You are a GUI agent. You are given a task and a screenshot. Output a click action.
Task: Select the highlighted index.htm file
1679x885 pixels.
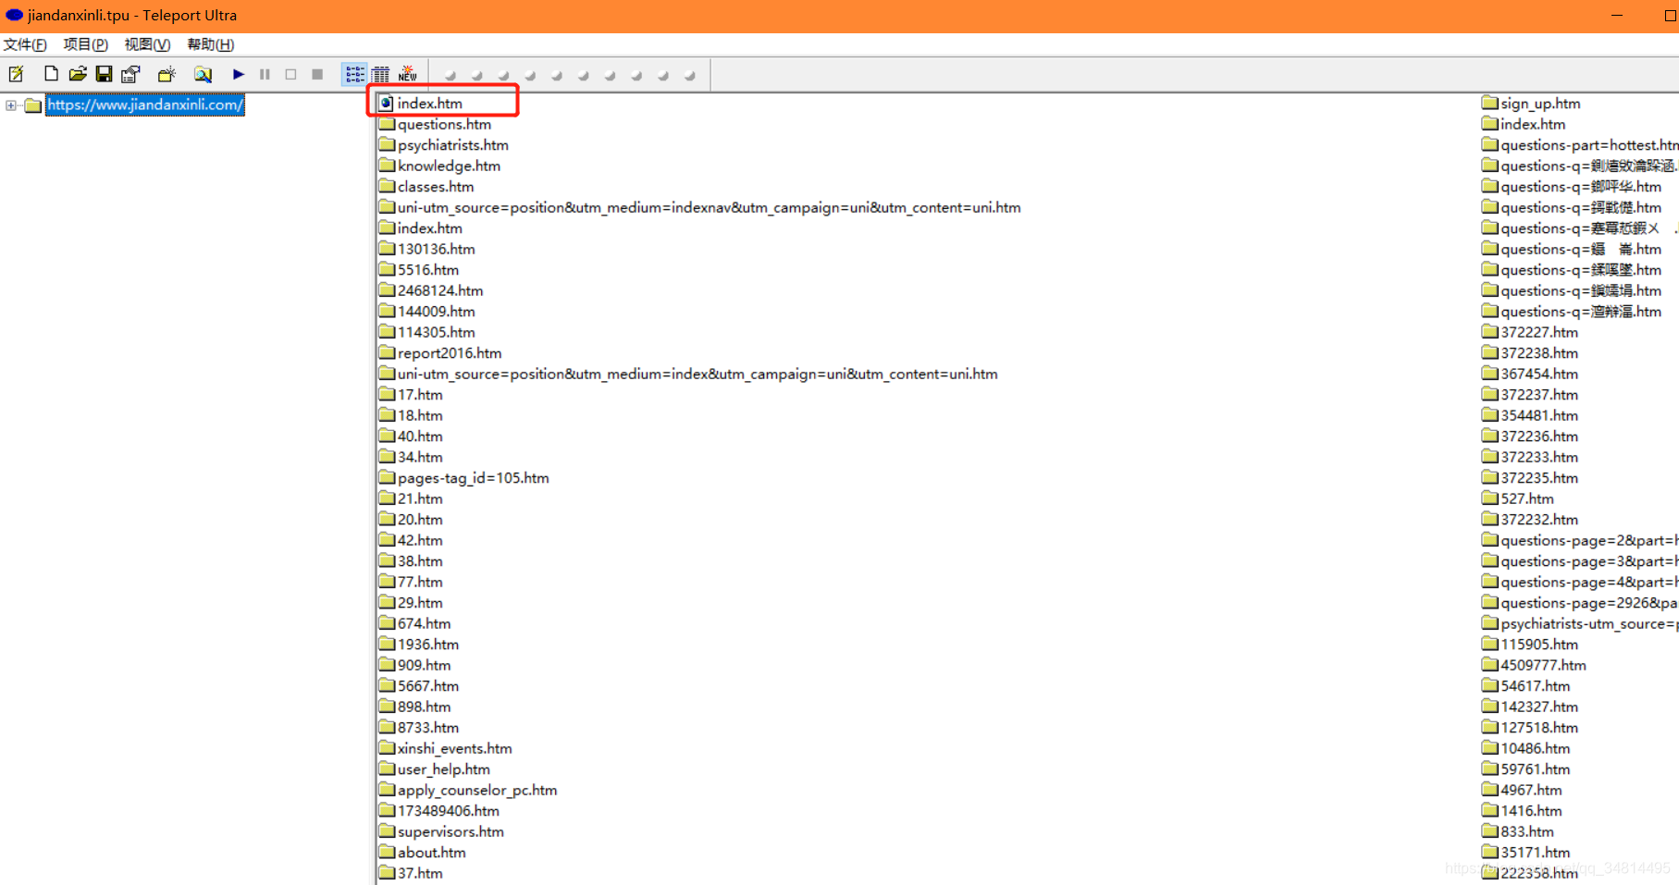click(430, 104)
